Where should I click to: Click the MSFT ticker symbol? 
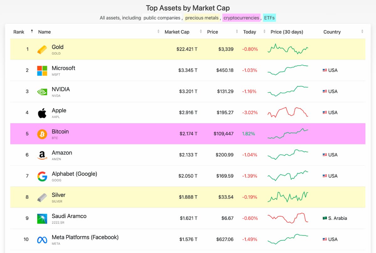coord(56,75)
